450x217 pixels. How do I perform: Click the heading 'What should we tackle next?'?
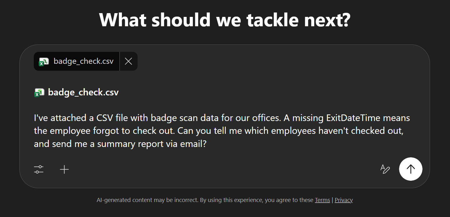pos(225,19)
